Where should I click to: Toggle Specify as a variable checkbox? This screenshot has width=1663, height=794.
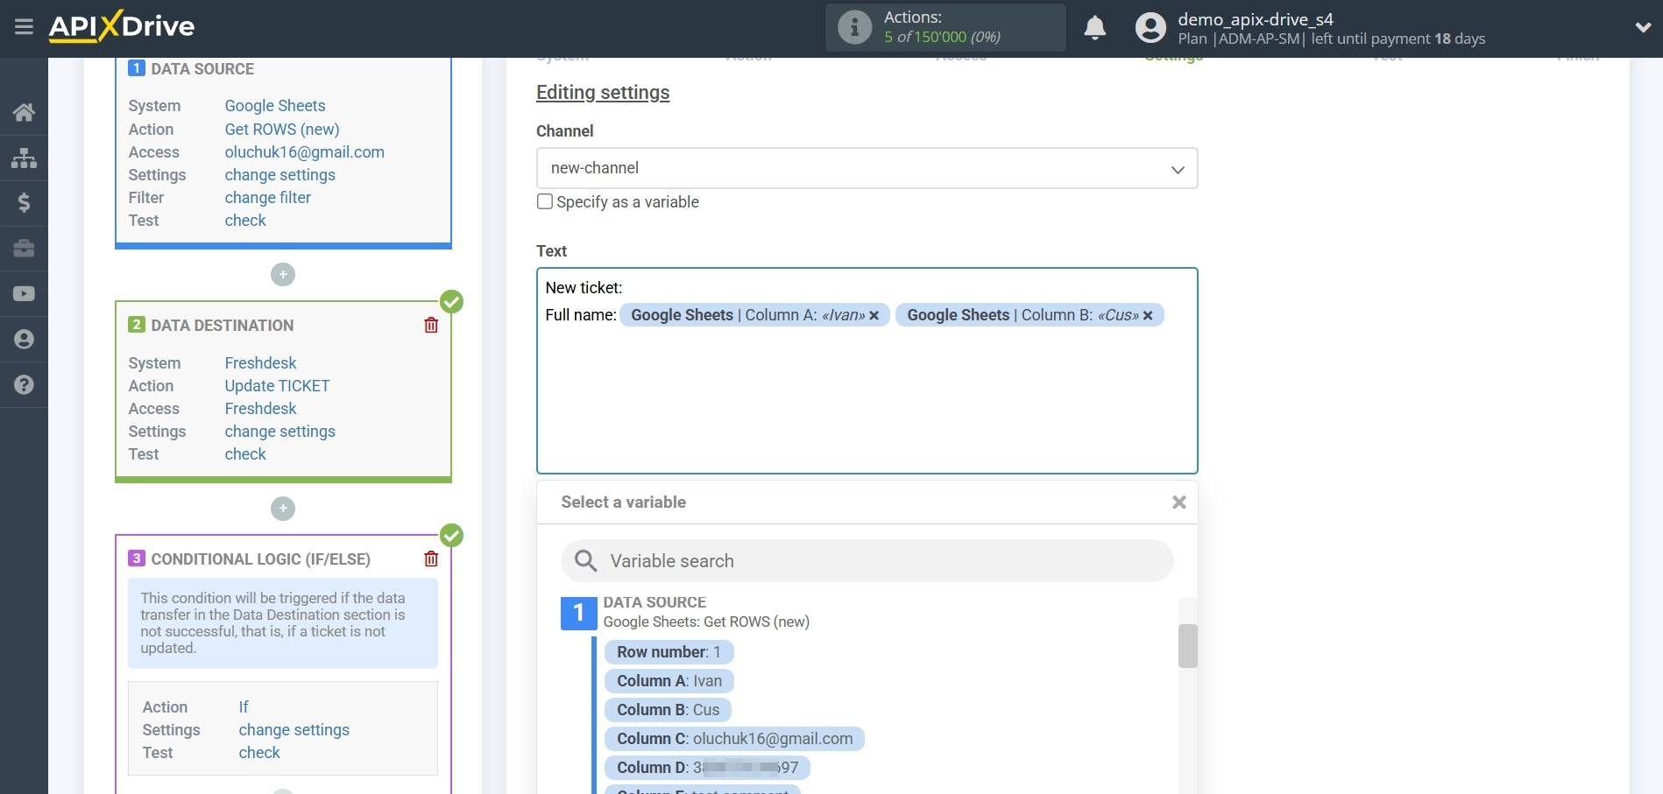[x=545, y=201]
